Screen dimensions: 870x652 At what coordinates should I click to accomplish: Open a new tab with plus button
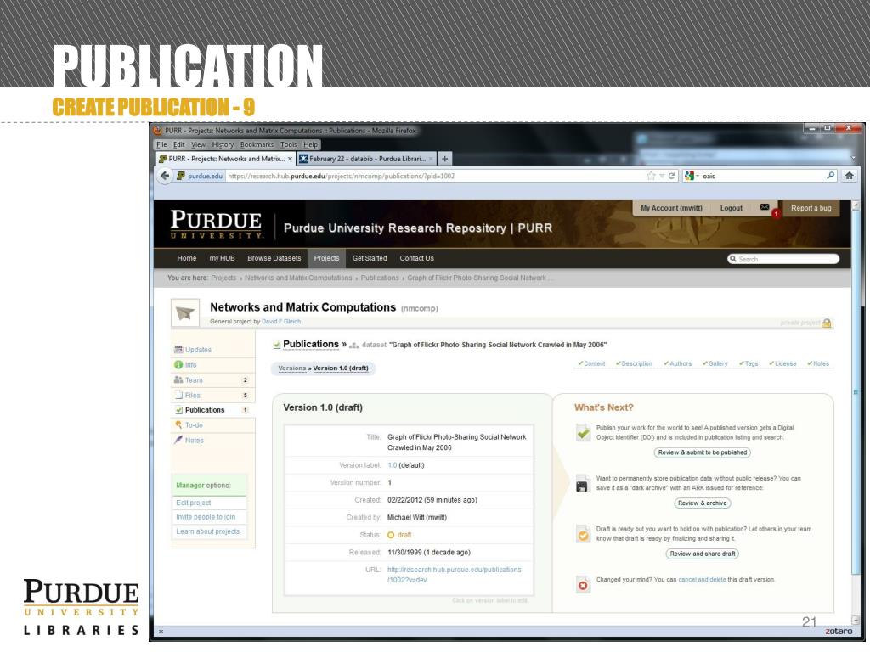[x=444, y=159]
